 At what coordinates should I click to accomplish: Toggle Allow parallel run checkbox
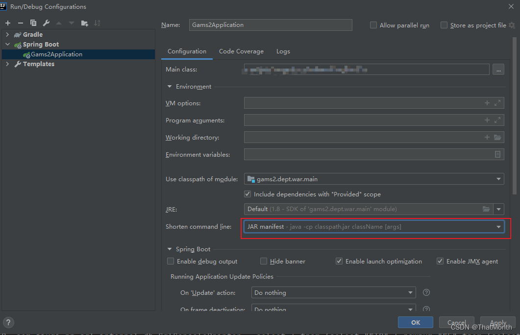(373, 25)
